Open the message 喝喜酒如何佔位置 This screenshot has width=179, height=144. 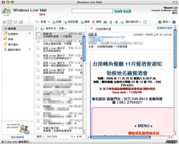[59, 72]
